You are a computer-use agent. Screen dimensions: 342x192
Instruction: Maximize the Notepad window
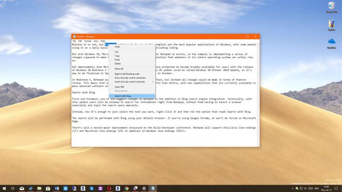[247, 37]
